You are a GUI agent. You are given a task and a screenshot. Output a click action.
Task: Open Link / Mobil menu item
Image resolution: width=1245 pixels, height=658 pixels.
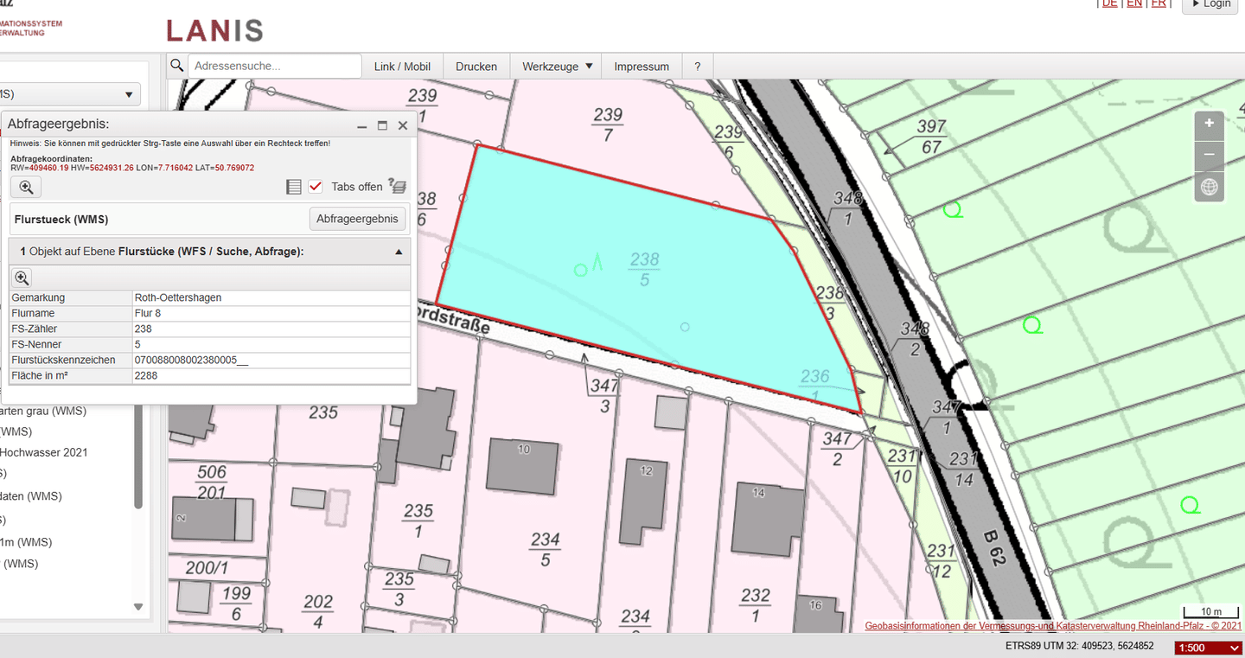pos(402,66)
